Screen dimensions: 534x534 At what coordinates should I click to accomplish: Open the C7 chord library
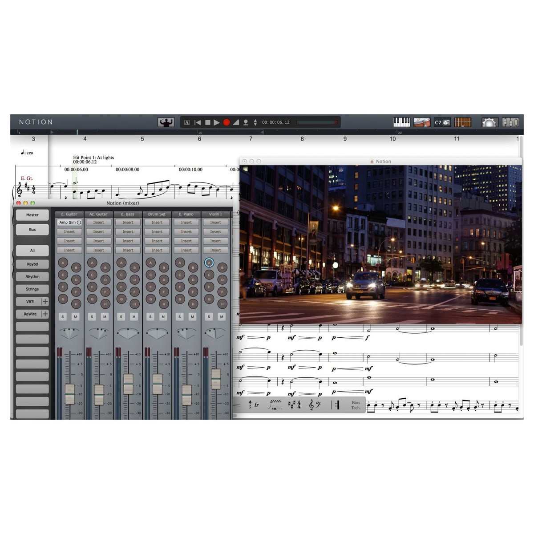tap(442, 122)
